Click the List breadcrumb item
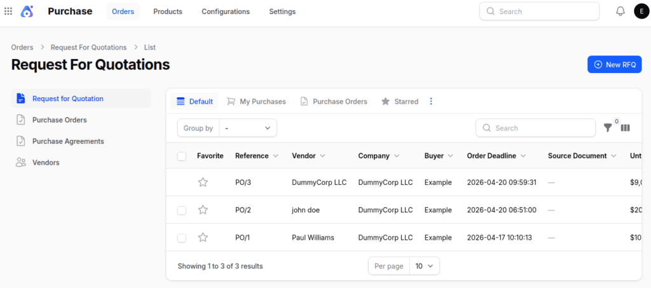The width and height of the screenshot is (651, 288). click(150, 47)
